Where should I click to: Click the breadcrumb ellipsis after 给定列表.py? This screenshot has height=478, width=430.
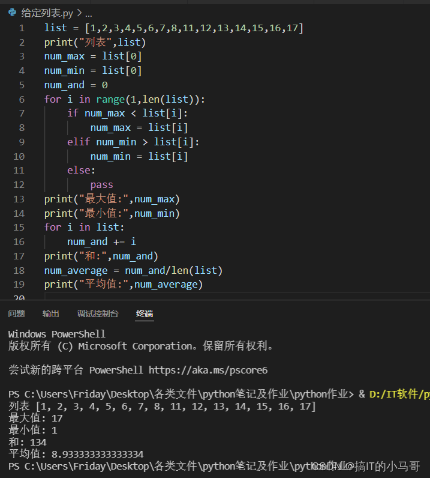click(89, 14)
